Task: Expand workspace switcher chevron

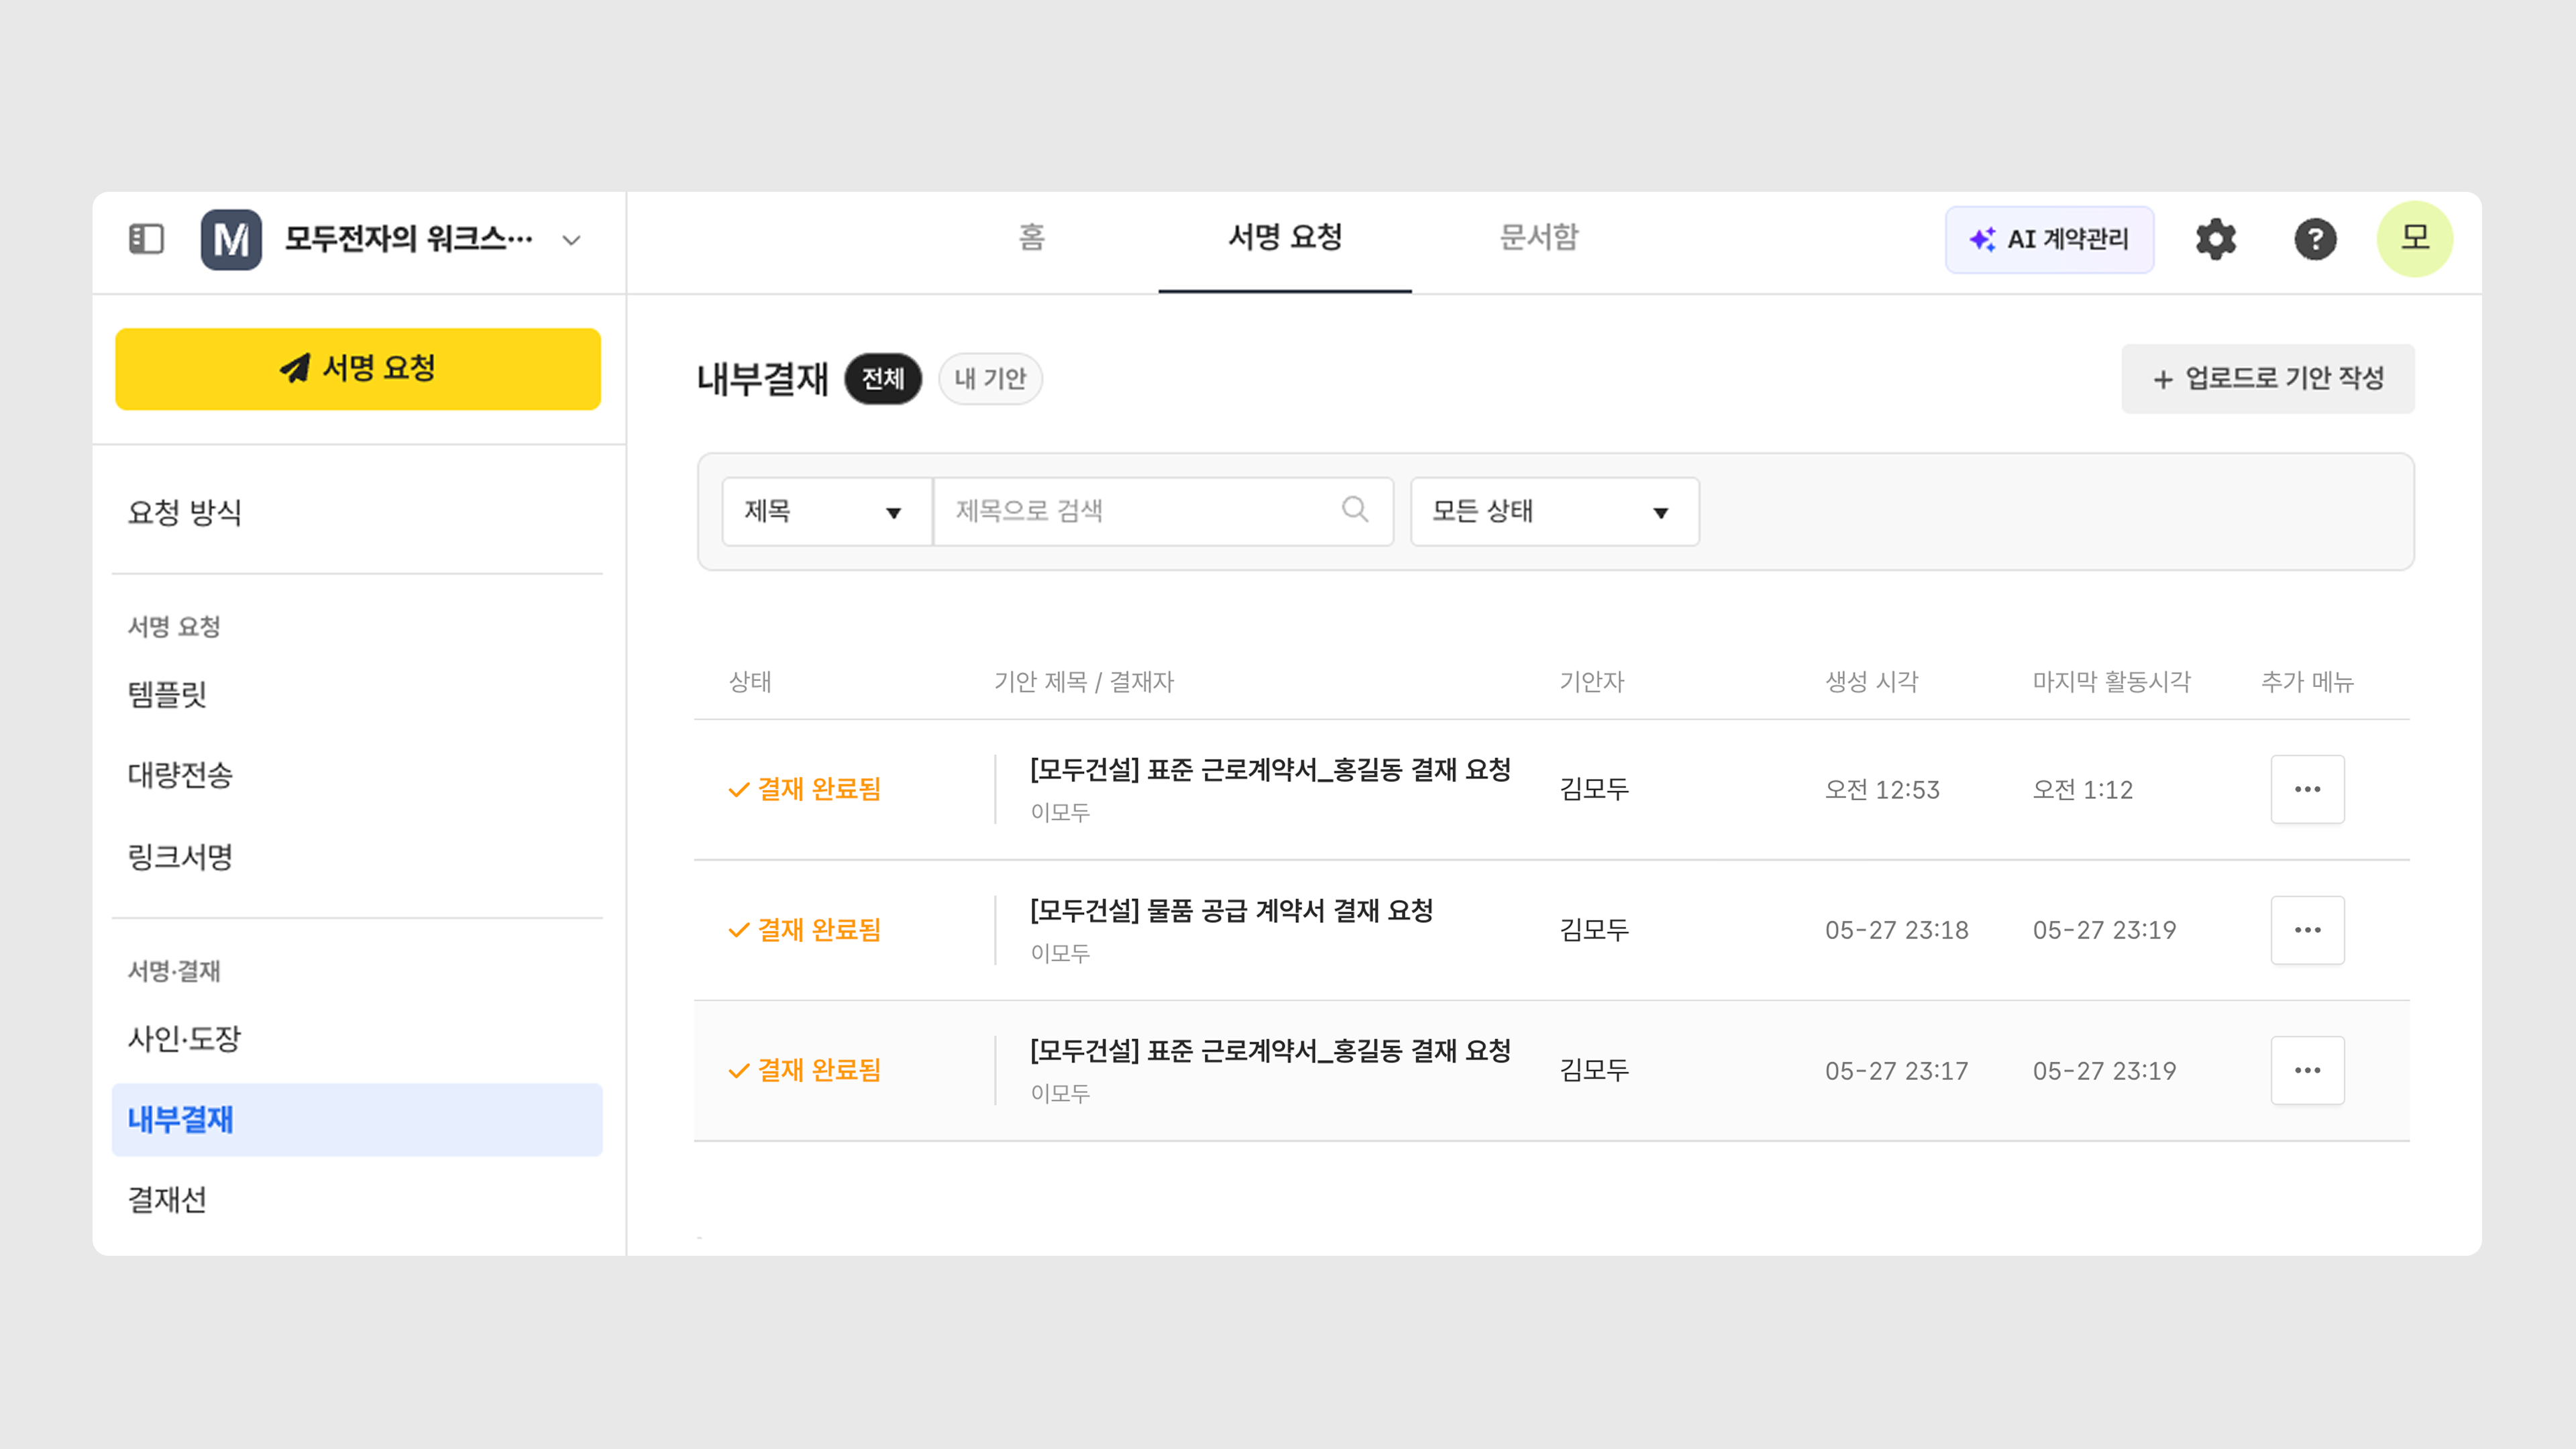Action: (571, 240)
